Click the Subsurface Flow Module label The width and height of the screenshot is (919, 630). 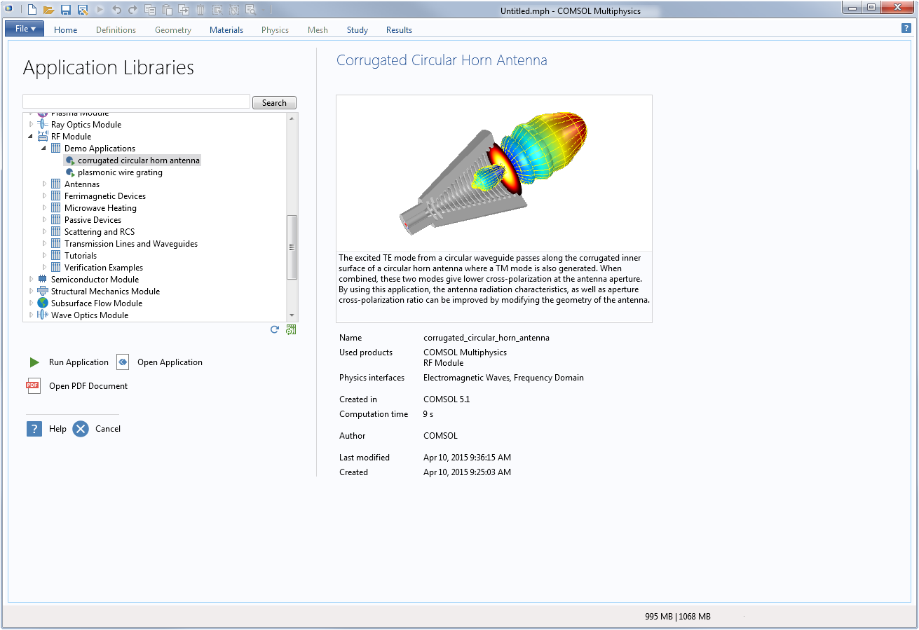[x=97, y=303]
